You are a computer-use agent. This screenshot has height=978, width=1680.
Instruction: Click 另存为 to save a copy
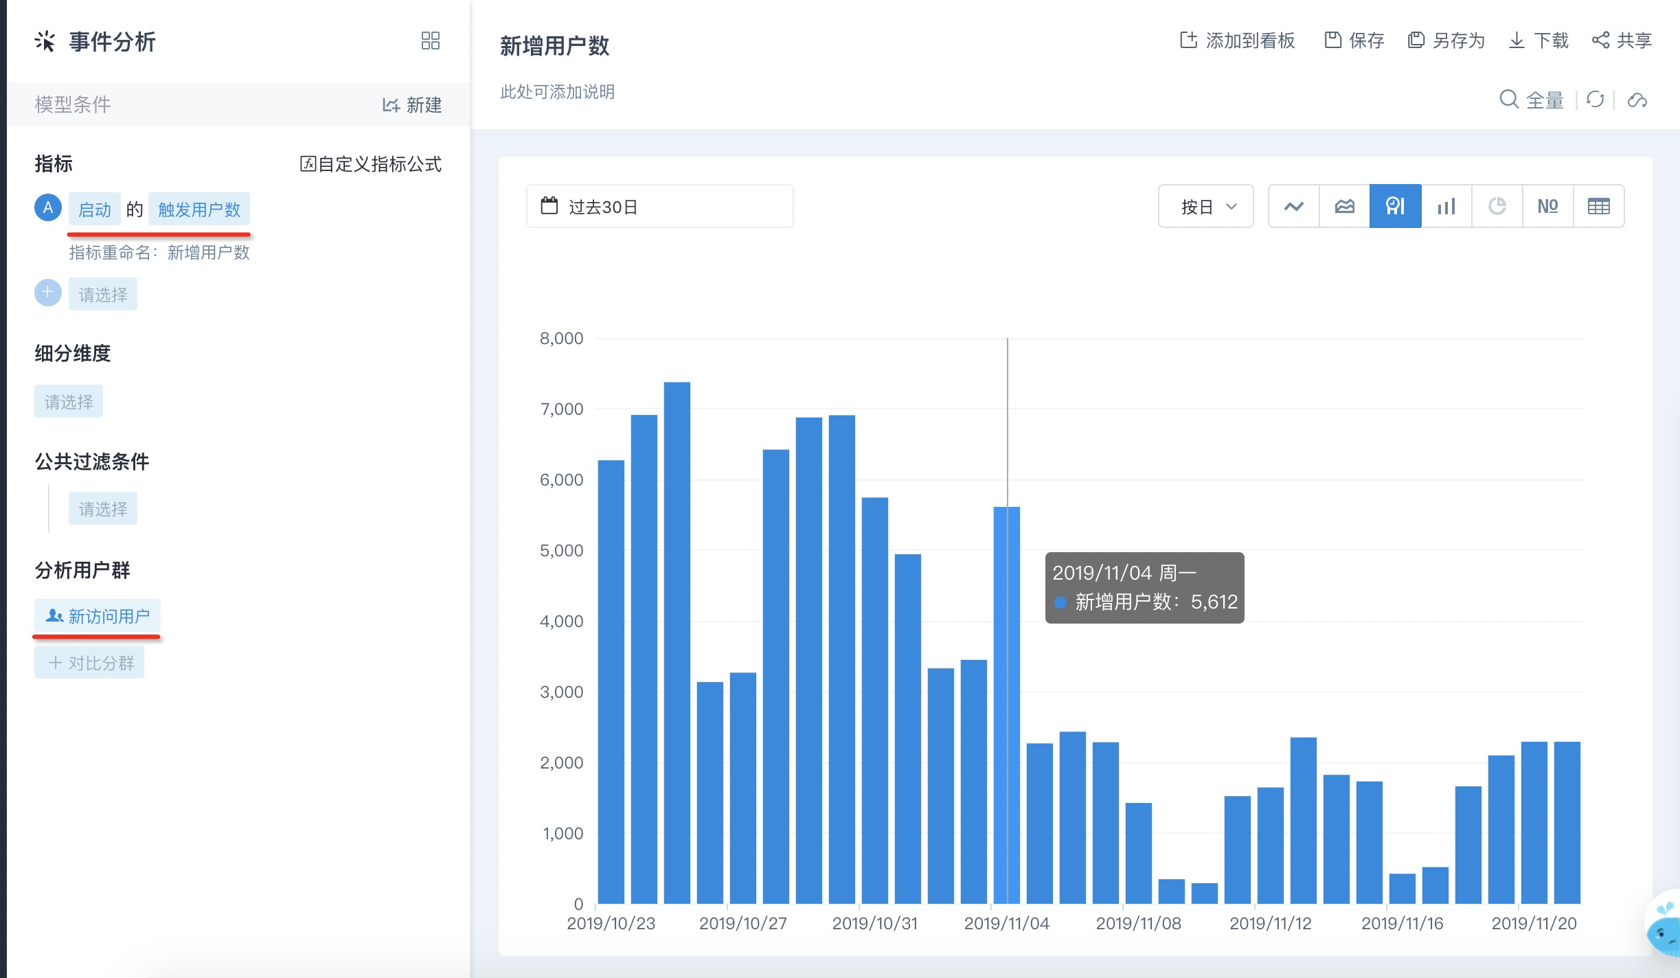click(x=1446, y=41)
